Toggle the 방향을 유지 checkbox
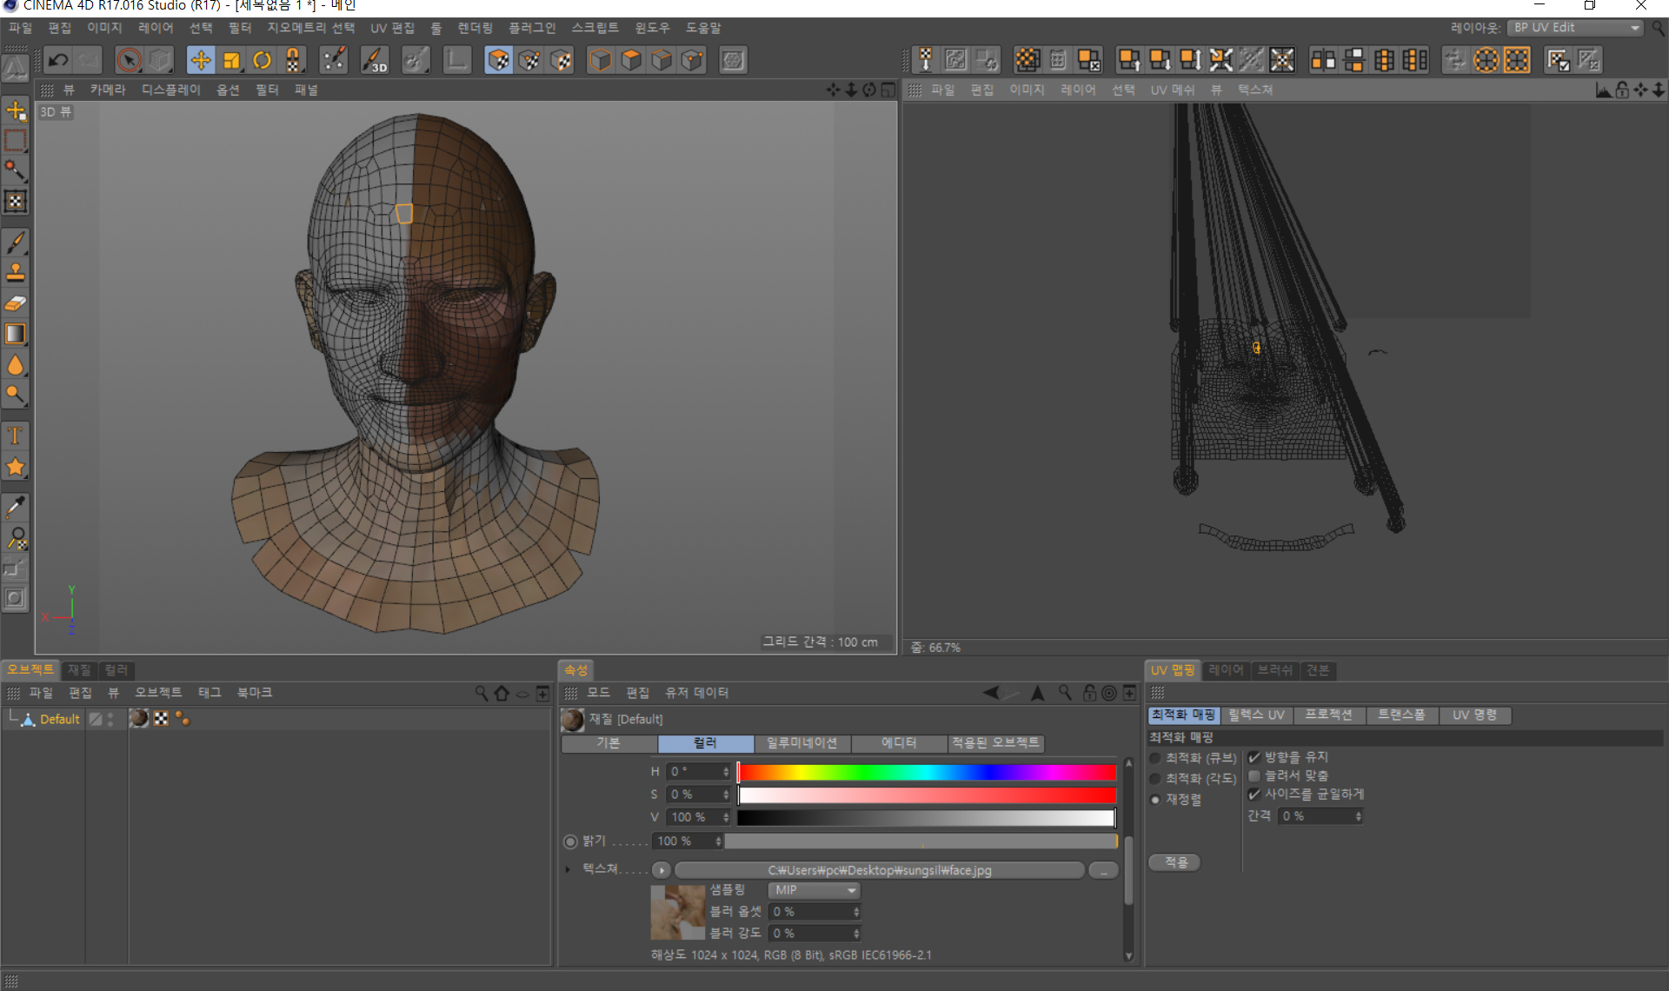1669x991 pixels. pos(1254,757)
